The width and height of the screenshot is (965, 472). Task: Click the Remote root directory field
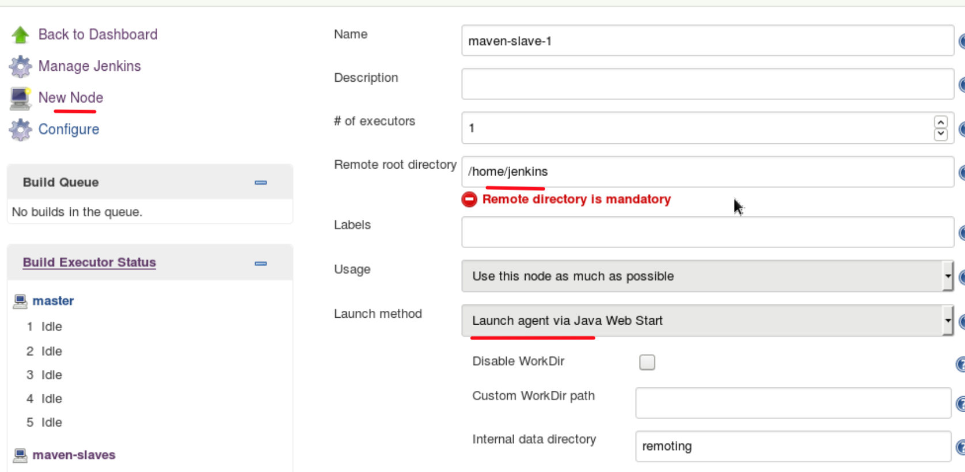pos(708,172)
